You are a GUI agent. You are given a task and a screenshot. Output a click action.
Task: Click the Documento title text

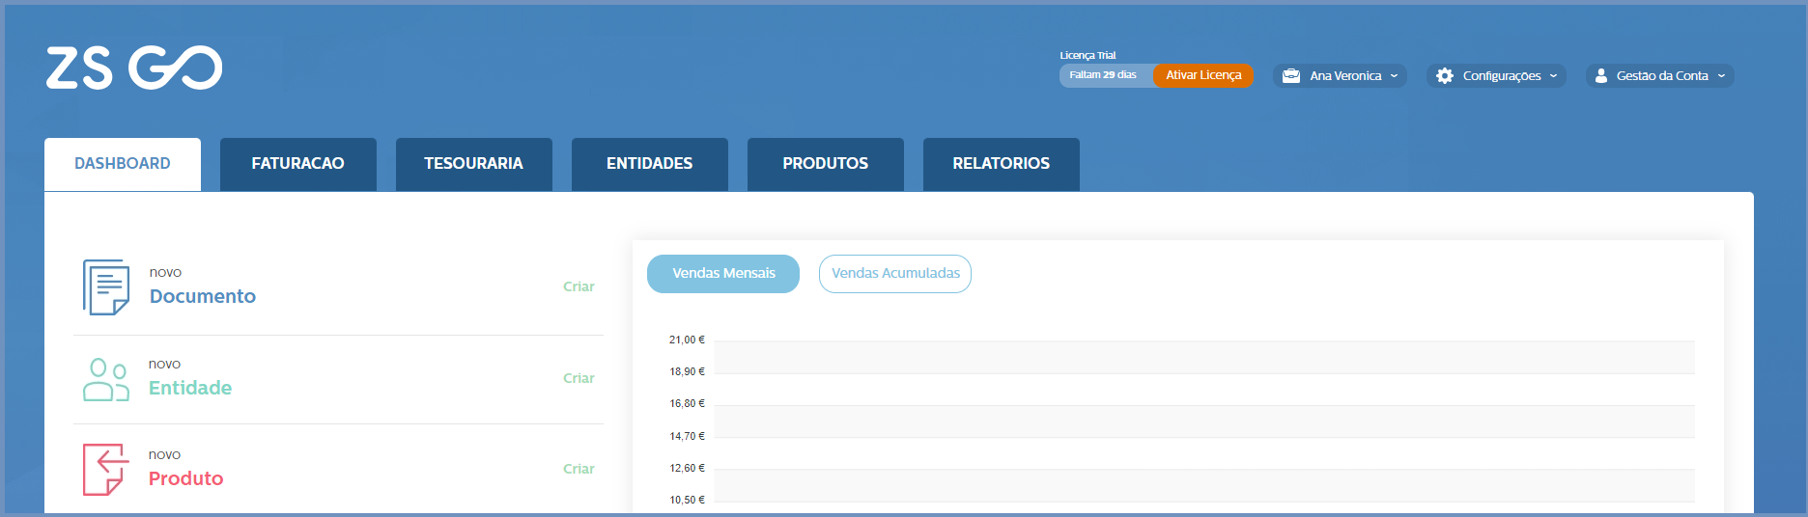203,296
